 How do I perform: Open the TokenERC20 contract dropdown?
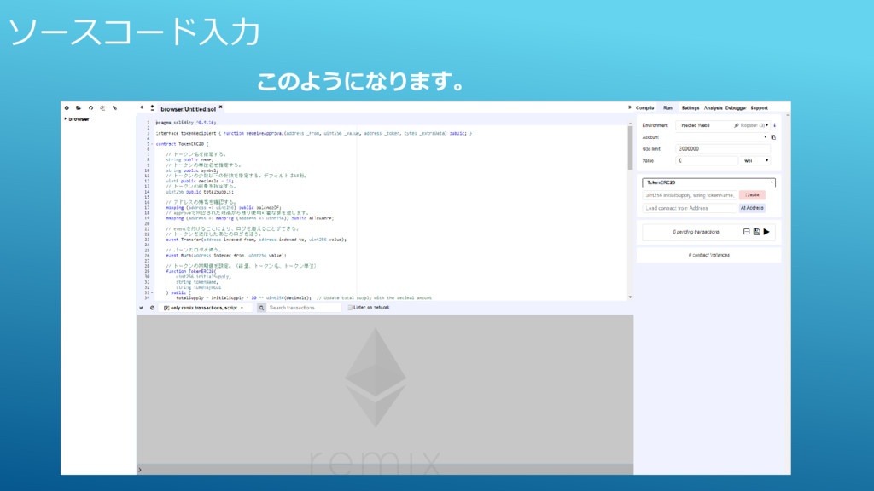point(708,182)
